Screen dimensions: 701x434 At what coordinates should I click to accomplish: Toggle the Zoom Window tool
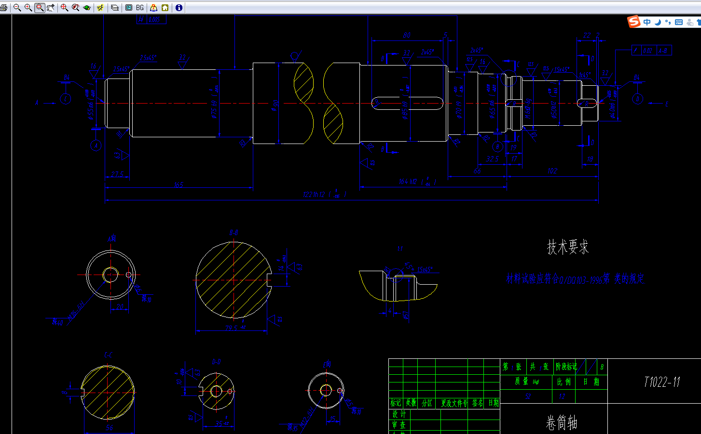pos(40,8)
